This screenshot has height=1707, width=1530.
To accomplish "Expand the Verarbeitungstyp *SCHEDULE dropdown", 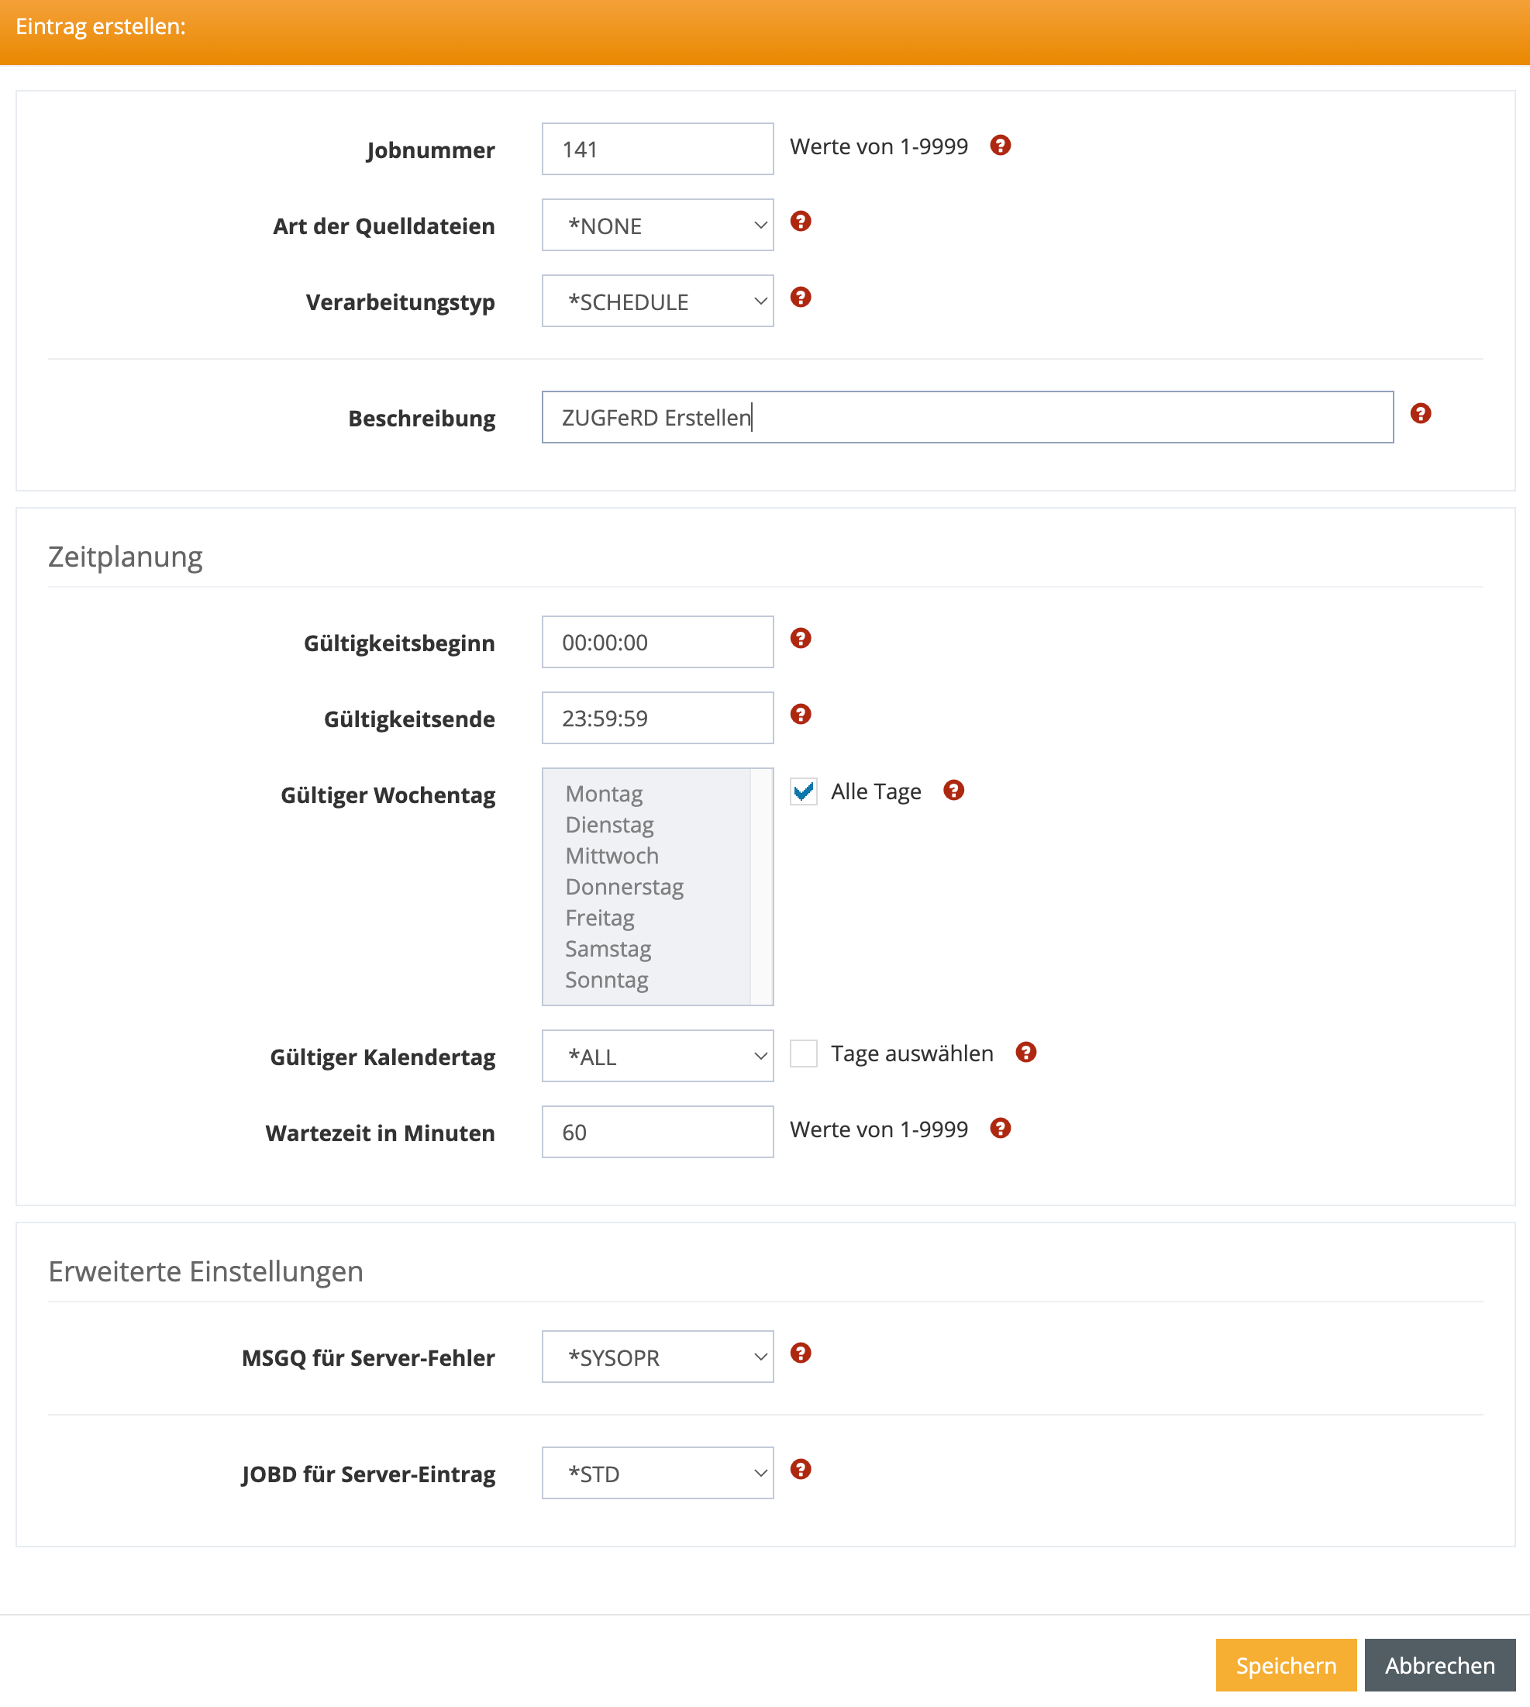I will click(657, 301).
